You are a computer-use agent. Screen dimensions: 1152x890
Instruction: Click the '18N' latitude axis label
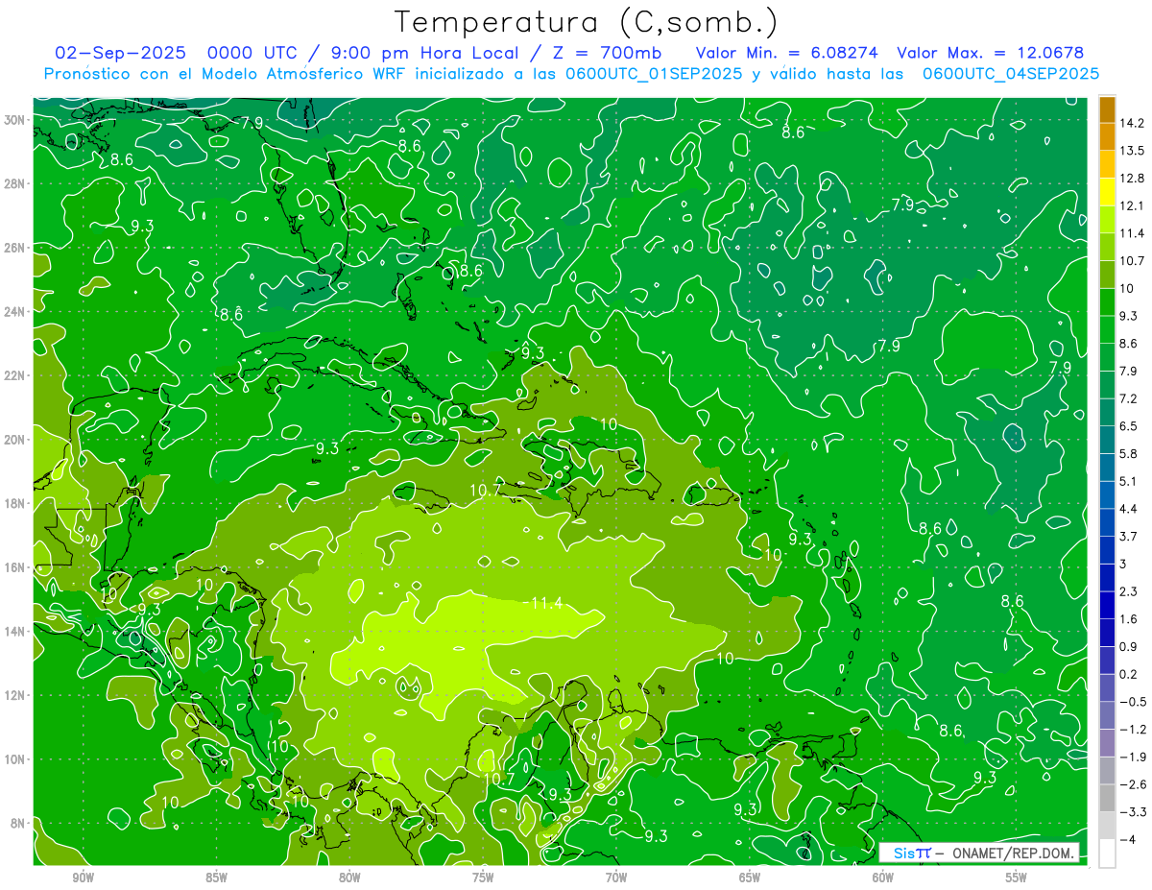tap(16, 504)
